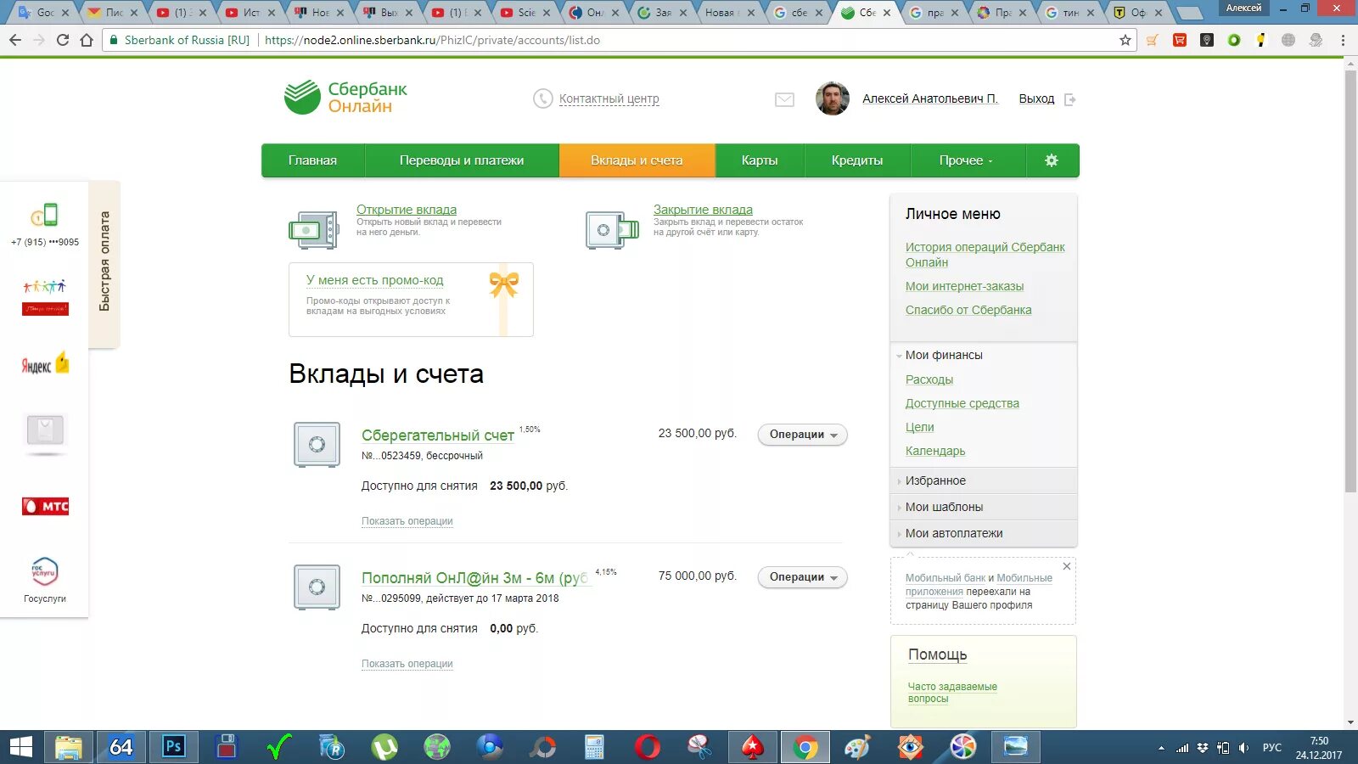Open the Доступные средства link
This screenshot has height=764, width=1358.
click(962, 403)
